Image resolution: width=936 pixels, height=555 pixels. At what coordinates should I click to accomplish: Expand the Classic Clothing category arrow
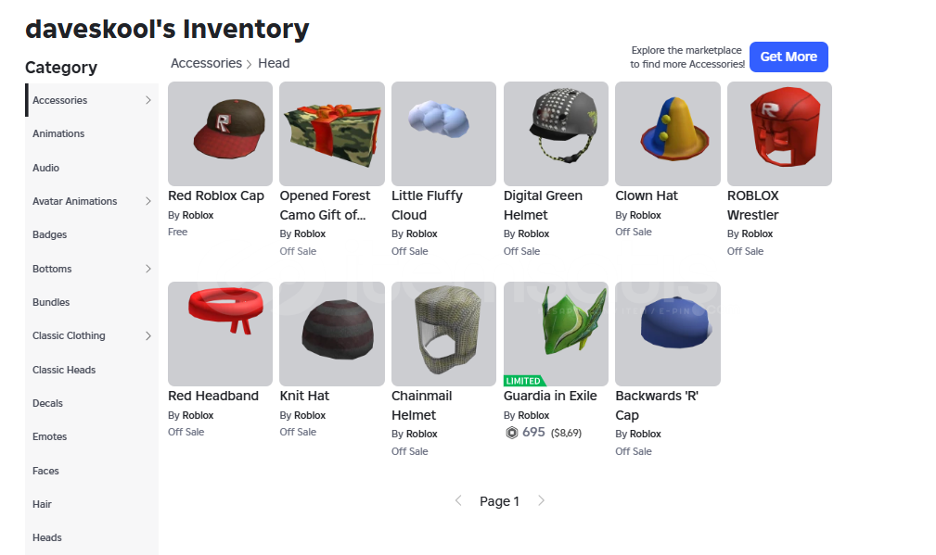coord(148,335)
